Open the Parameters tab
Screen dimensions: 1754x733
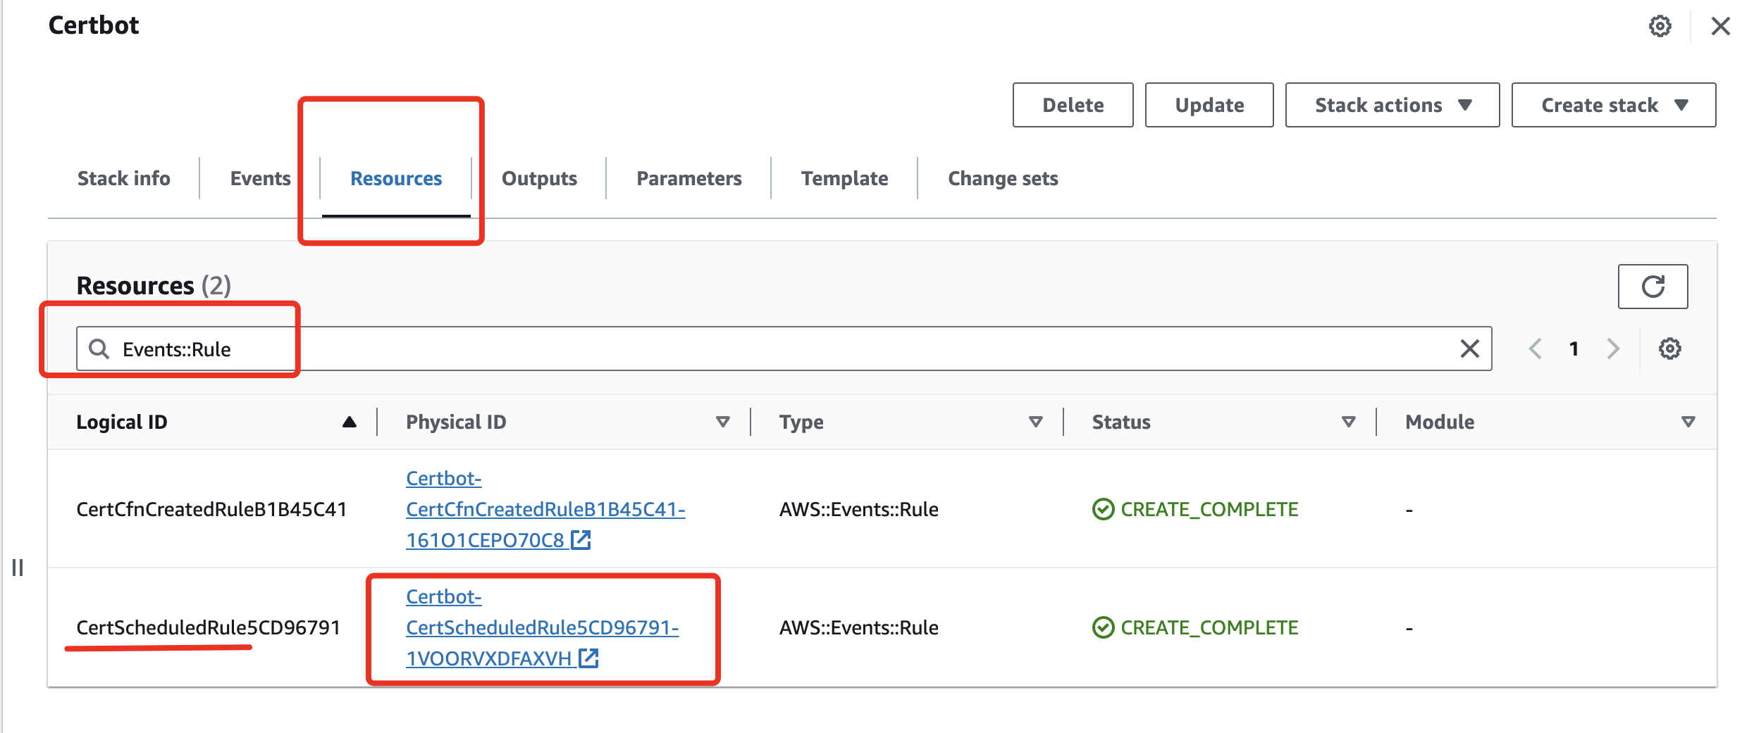click(x=688, y=178)
